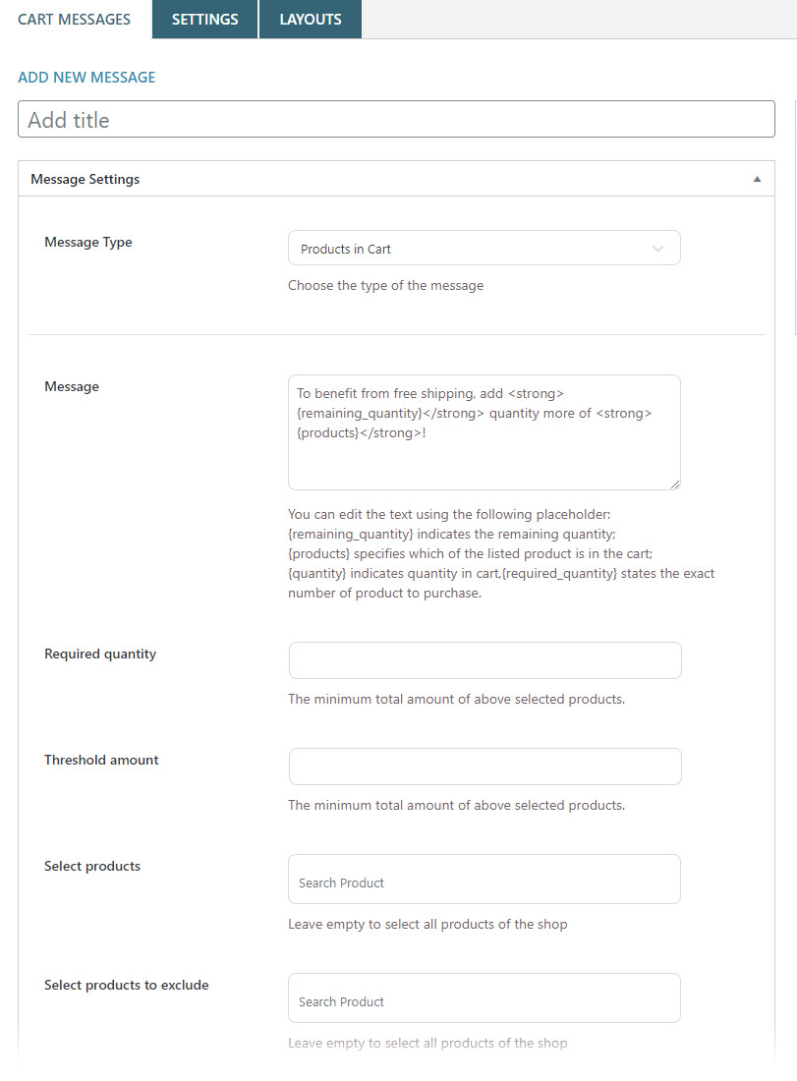Click the Threshold amount input box
The image size is (797, 1081).
tap(484, 767)
